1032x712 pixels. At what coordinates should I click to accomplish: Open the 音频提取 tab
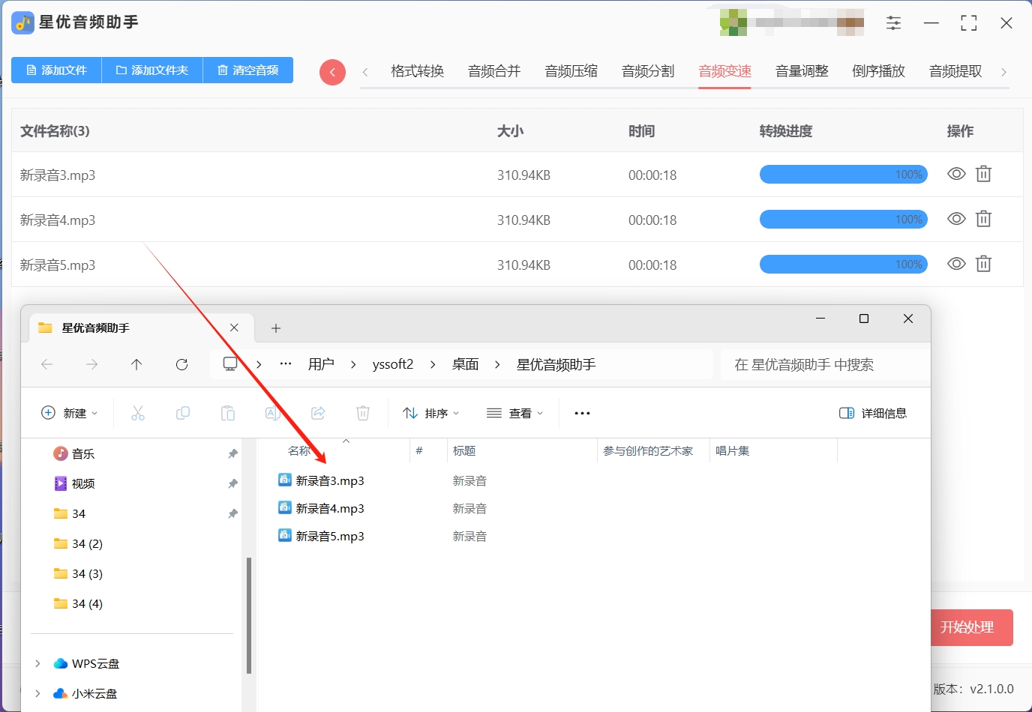coord(955,71)
